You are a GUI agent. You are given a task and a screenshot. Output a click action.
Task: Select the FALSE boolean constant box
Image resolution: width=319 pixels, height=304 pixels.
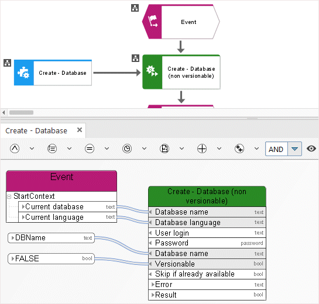(x=51, y=258)
